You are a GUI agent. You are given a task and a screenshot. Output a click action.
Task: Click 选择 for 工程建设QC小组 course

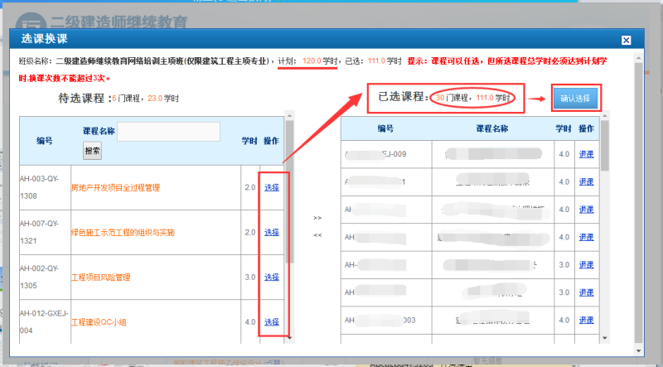(271, 322)
